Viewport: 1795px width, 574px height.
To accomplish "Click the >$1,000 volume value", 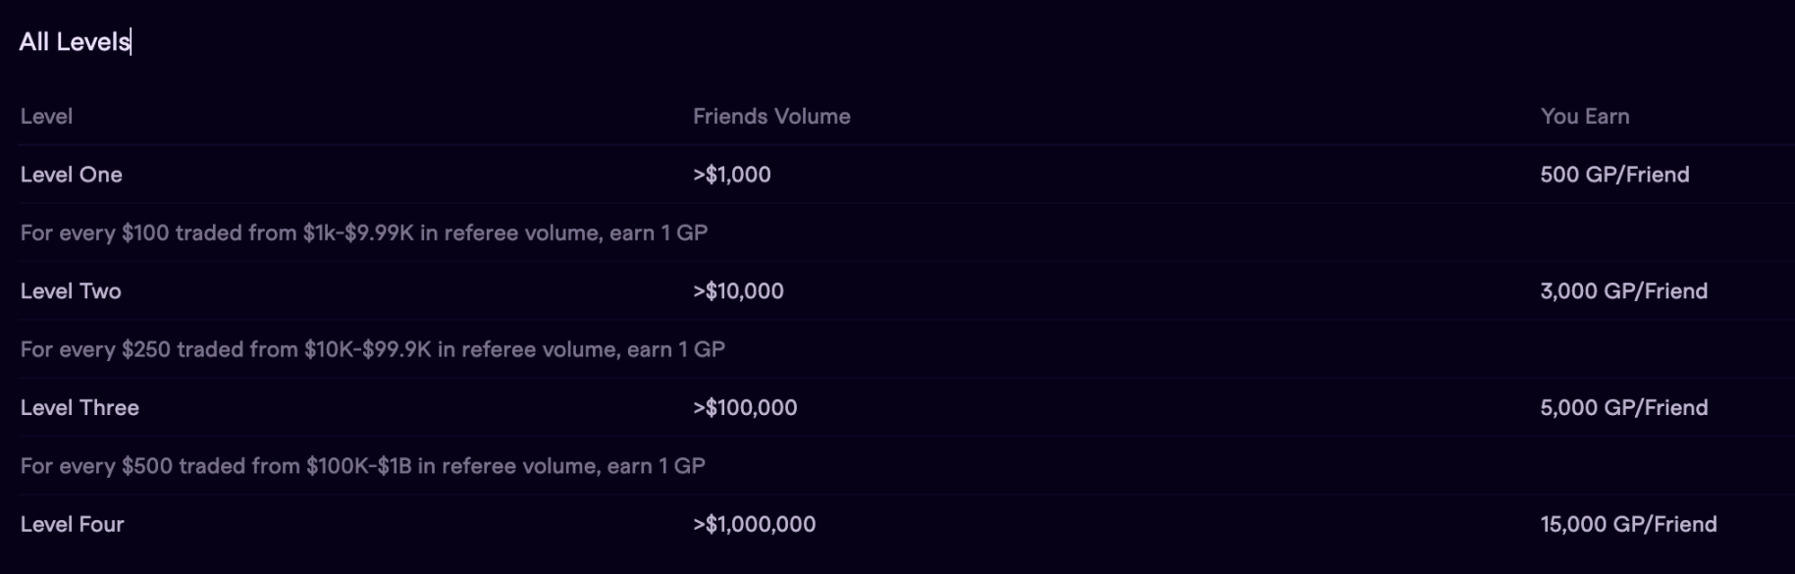I will tap(732, 175).
